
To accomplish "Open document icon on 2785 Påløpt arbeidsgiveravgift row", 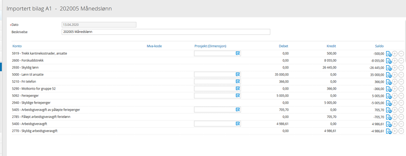I will (389, 117).
